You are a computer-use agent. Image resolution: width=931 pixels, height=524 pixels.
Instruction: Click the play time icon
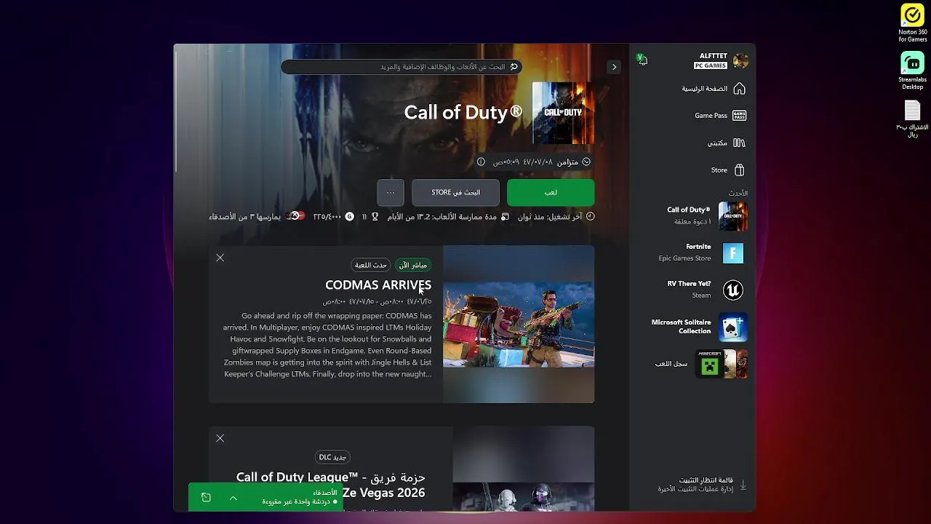[505, 216]
